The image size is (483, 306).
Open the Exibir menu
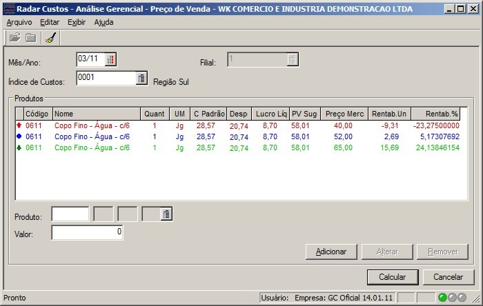pyautogui.click(x=77, y=22)
